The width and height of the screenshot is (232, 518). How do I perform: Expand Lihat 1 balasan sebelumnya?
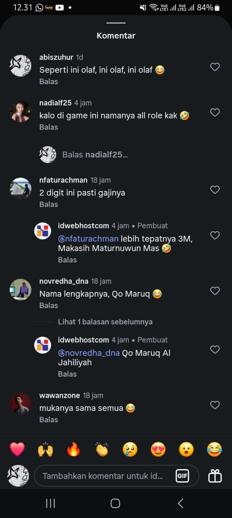[x=105, y=322]
